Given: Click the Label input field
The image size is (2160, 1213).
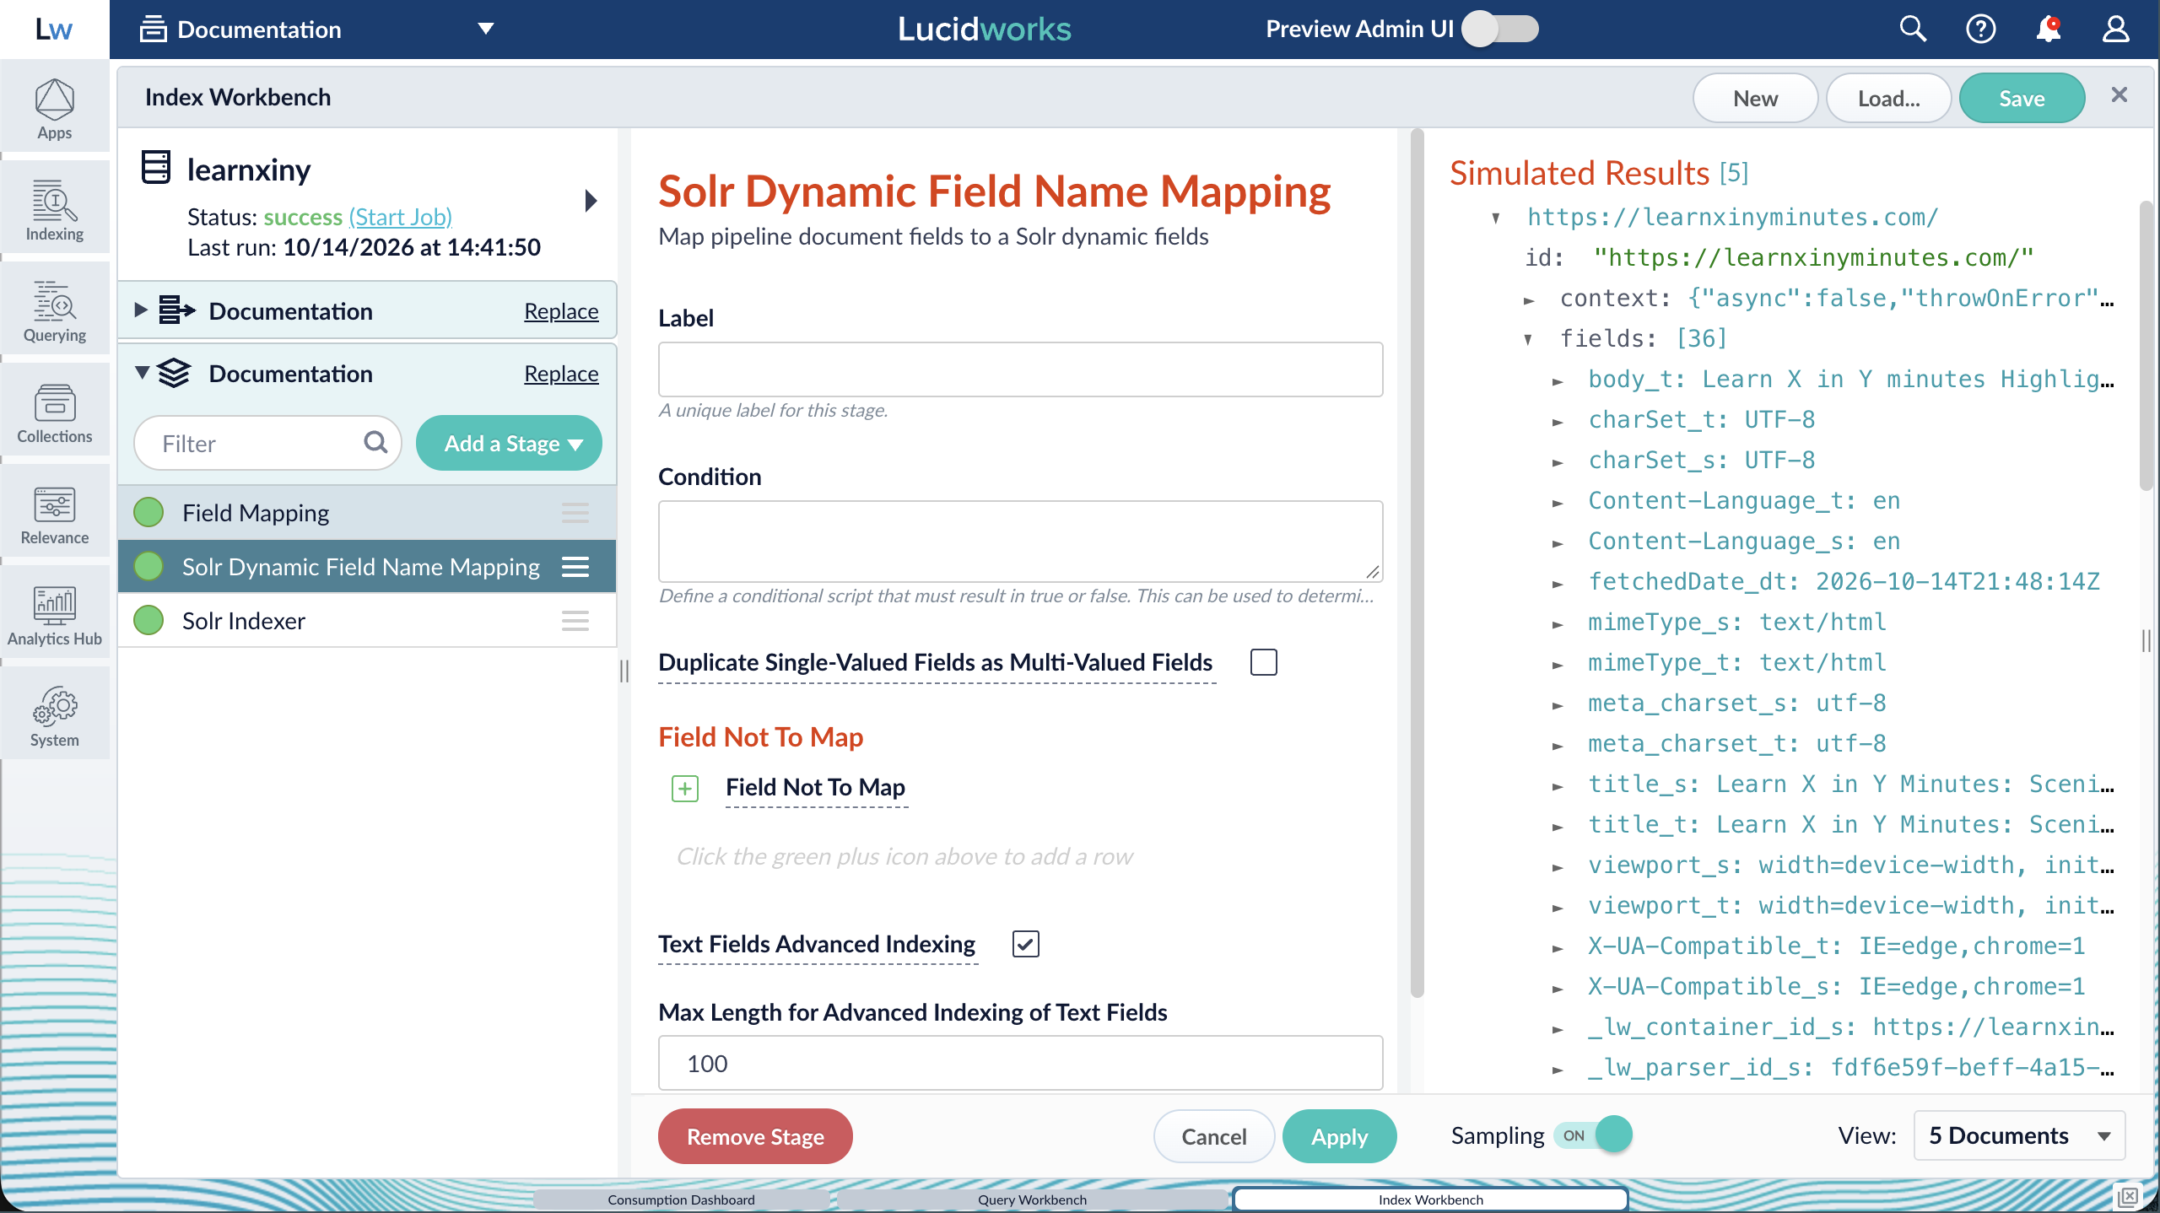Looking at the screenshot, I should (1020, 369).
